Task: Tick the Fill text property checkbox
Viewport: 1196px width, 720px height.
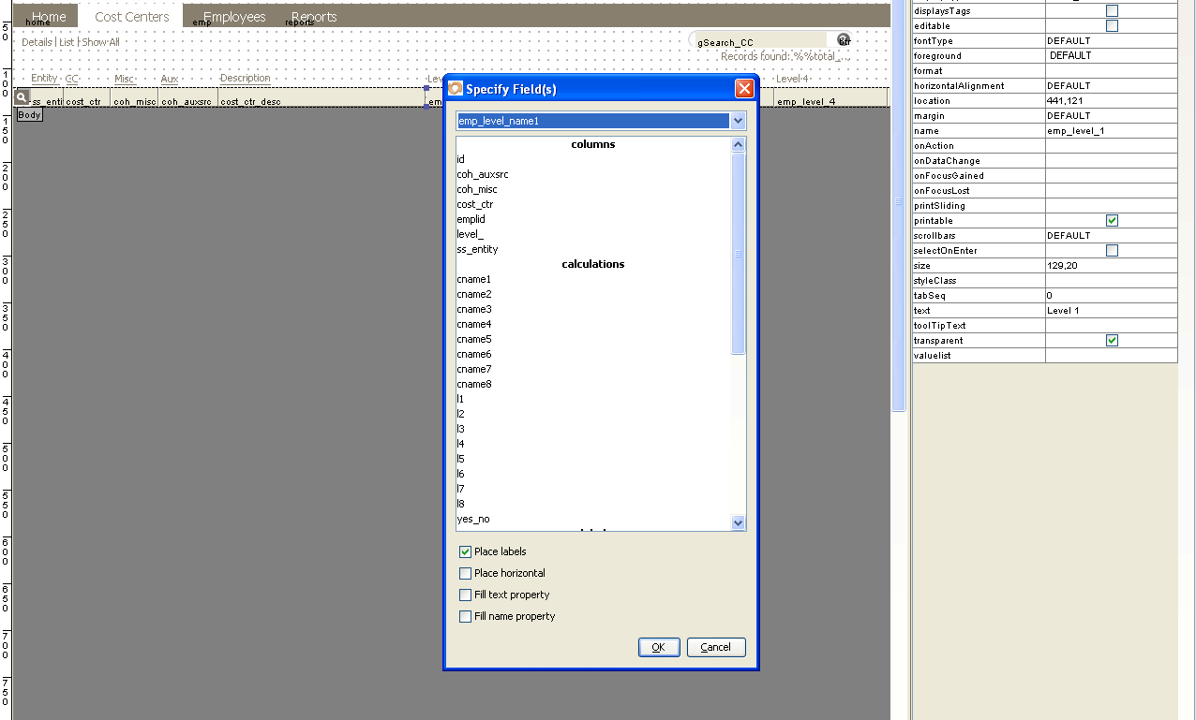Action: 465,595
